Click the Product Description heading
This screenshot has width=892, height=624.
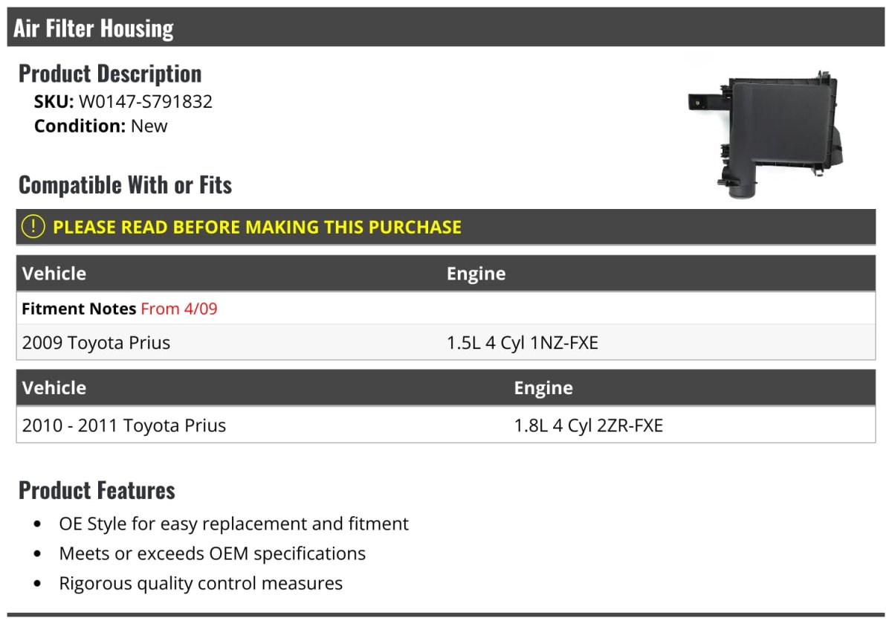pyautogui.click(x=110, y=74)
